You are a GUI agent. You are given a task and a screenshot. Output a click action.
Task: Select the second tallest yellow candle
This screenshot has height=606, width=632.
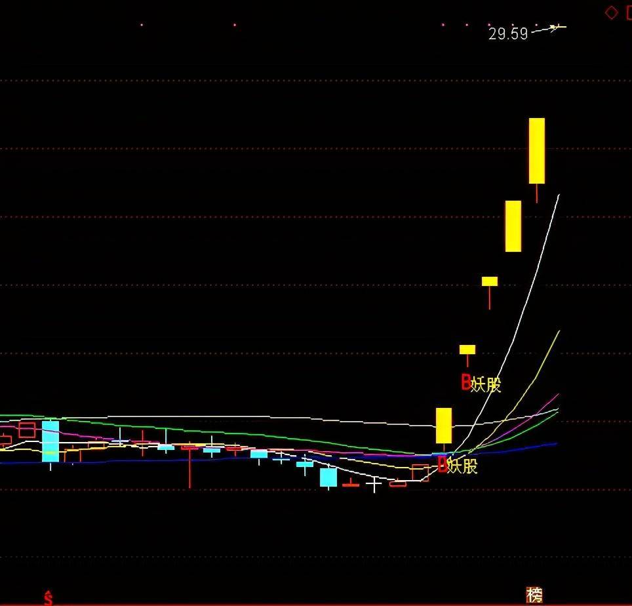pos(513,226)
